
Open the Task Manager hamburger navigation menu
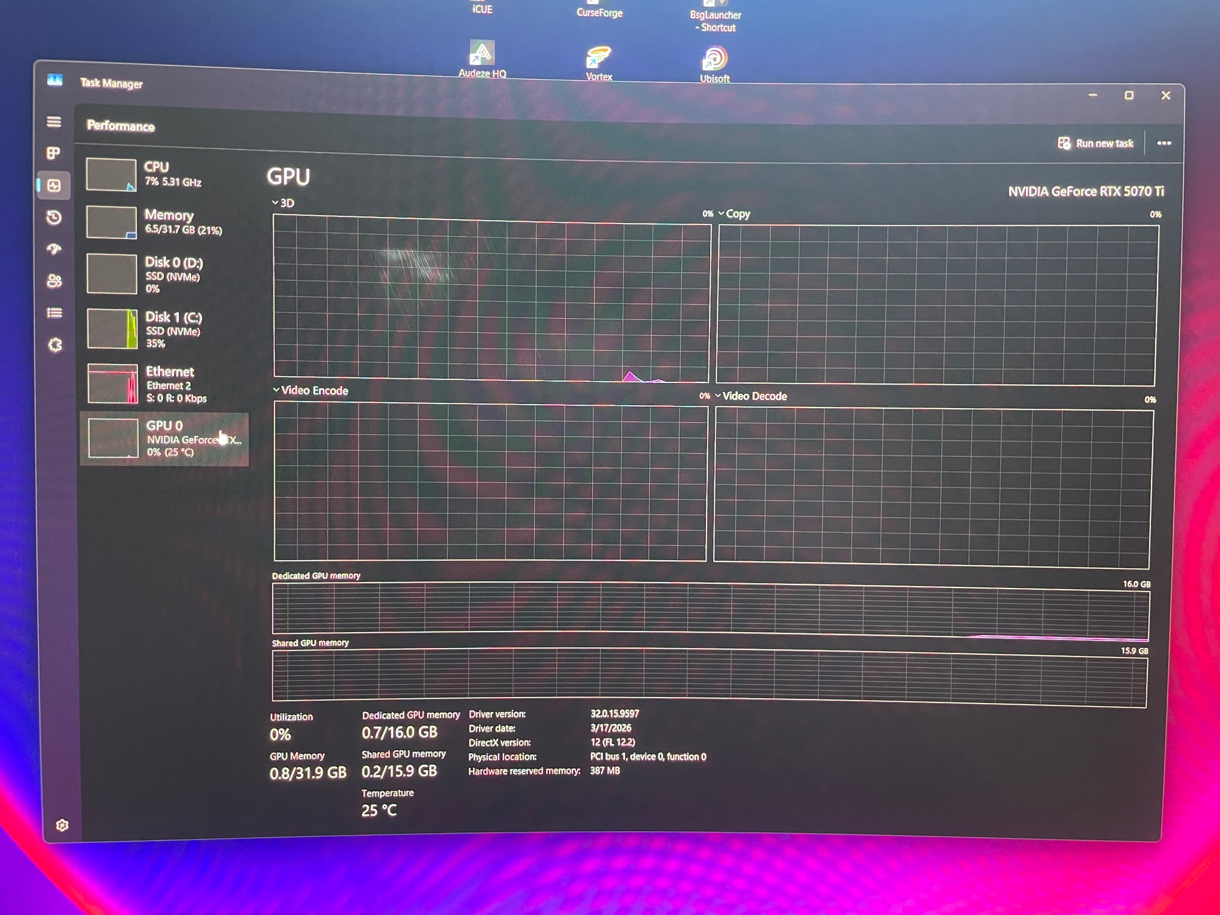click(x=54, y=122)
